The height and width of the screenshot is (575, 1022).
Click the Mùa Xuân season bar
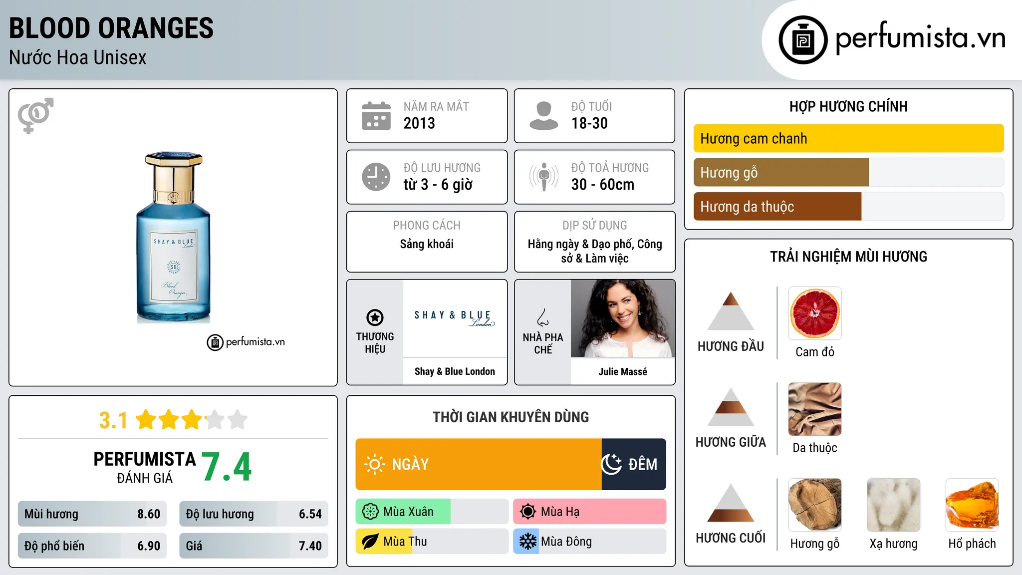click(432, 512)
